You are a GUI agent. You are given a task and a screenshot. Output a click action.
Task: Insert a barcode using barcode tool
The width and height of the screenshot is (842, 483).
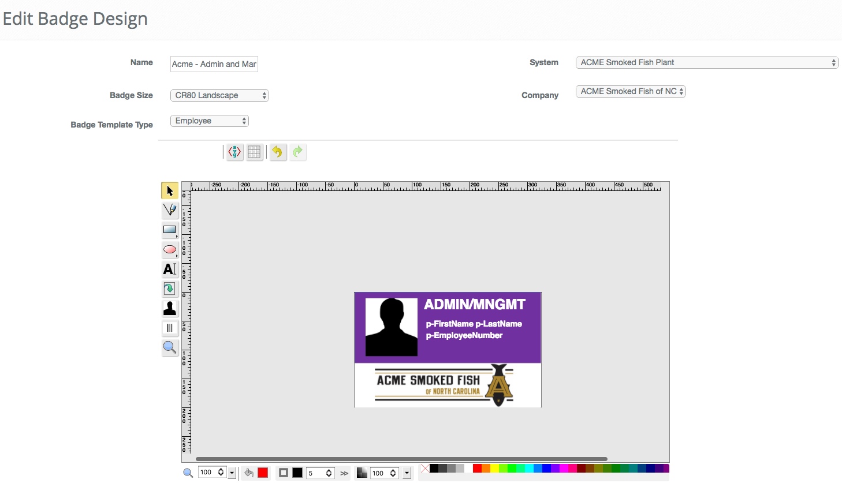(x=170, y=328)
